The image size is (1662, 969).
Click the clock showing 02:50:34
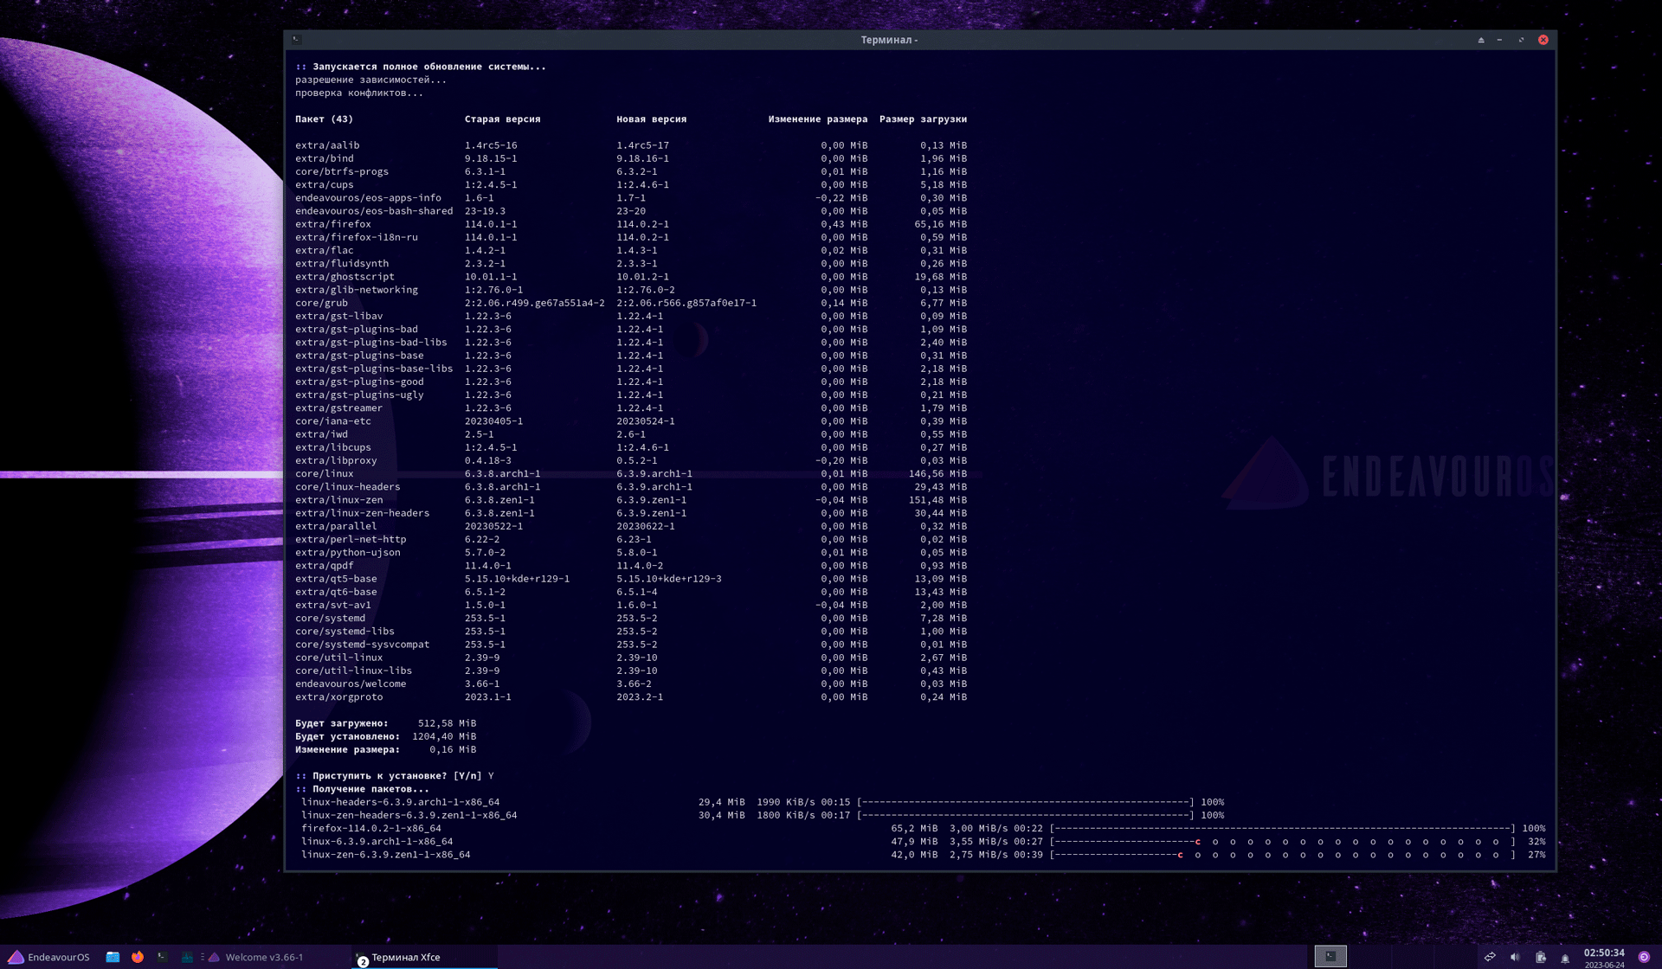click(x=1604, y=957)
